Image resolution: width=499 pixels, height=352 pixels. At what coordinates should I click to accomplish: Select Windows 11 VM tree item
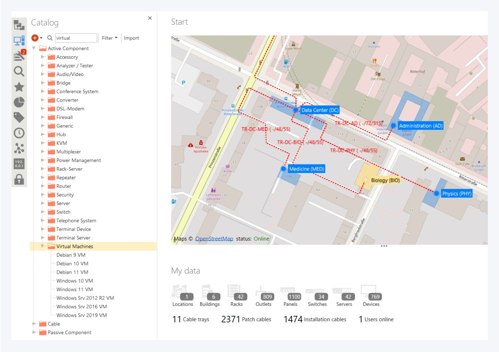(75, 289)
